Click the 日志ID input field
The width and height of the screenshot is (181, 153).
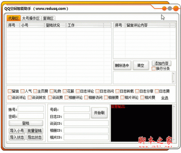(x=77, y=116)
